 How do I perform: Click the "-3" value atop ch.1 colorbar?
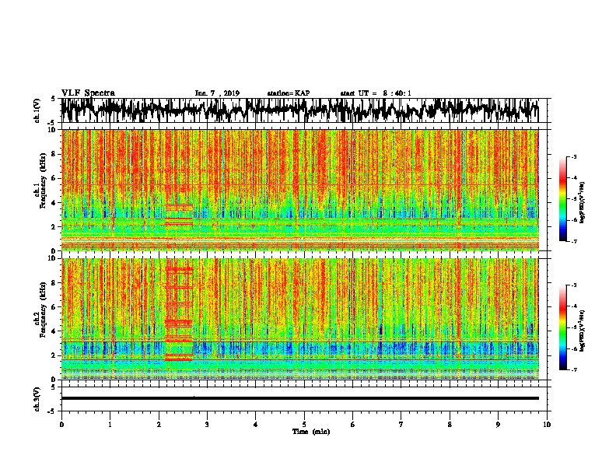coord(574,157)
